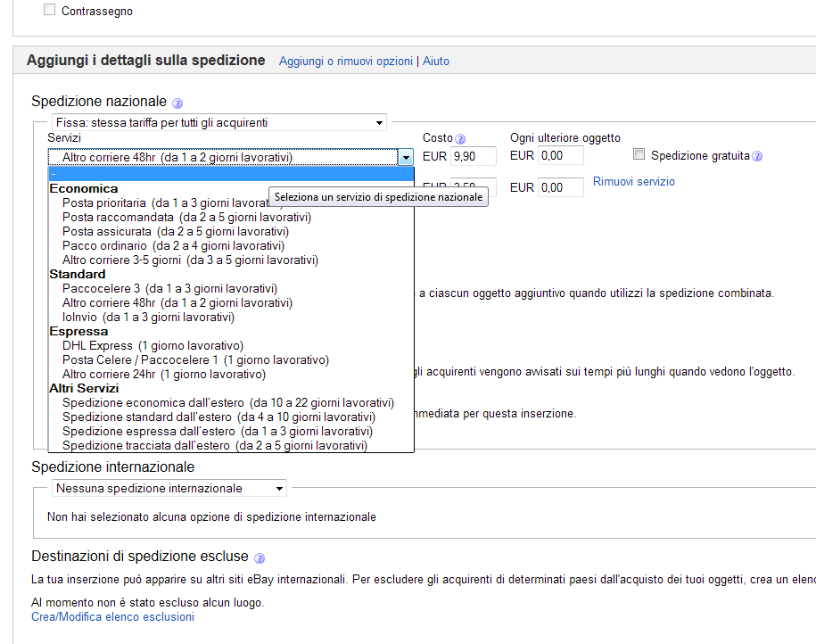This screenshot has height=644, width=816.
Task: Enable the Contrassegno checkbox
Action: click(49, 10)
